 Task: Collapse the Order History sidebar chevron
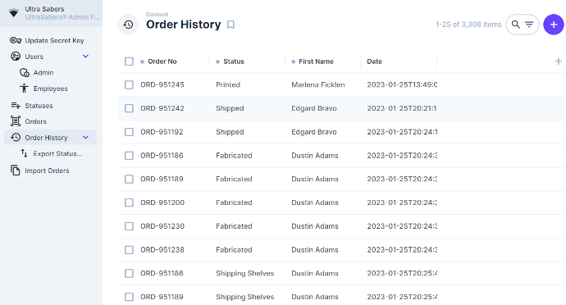click(x=85, y=138)
